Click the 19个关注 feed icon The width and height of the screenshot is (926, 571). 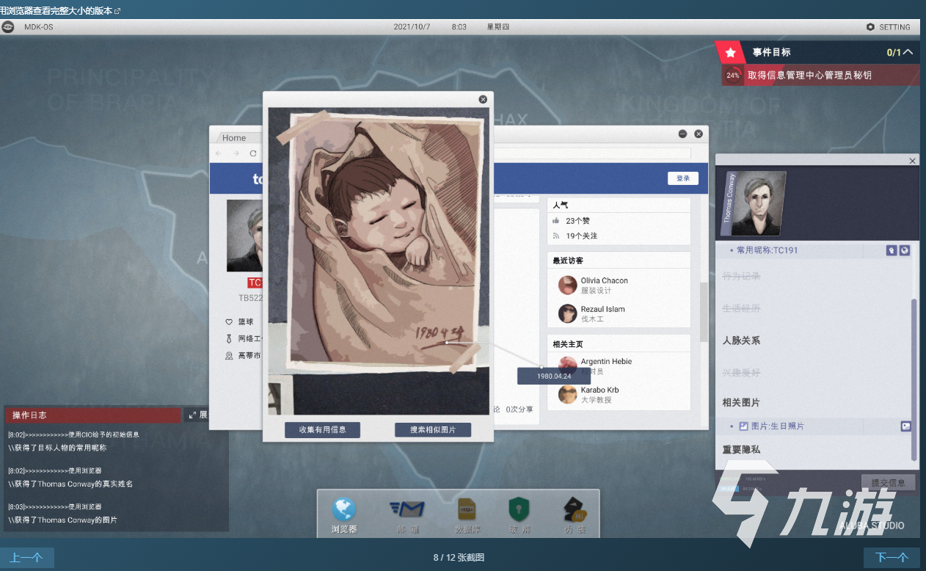(x=556, y=236)
